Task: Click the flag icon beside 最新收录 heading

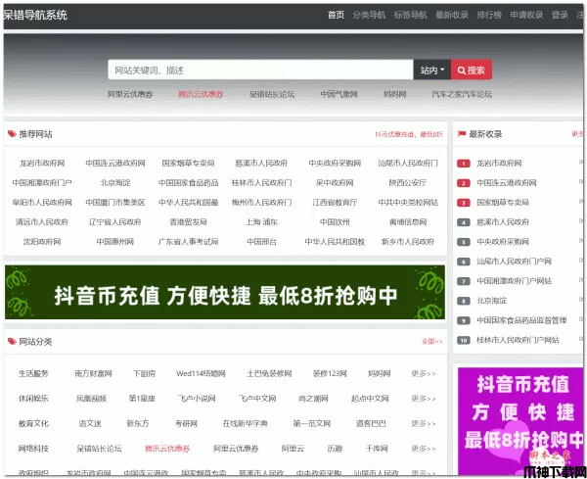Action: (x=462, y=134)
